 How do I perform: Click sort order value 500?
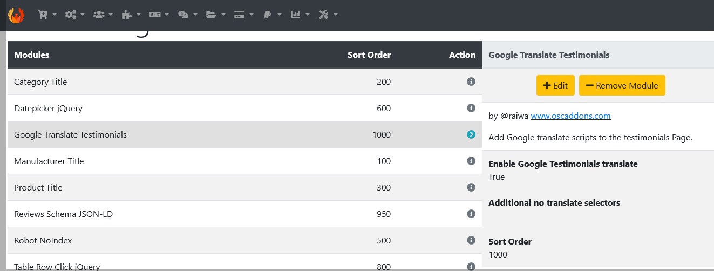(384, 241)
